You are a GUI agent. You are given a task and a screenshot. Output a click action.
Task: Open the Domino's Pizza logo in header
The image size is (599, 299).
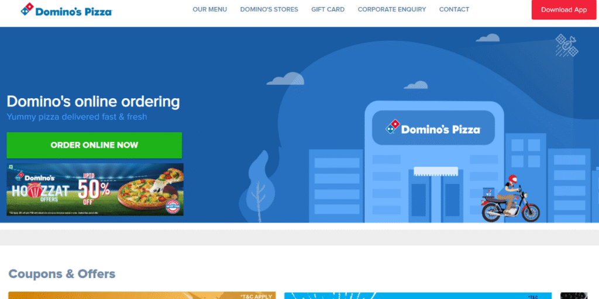click(x=67, y=10)
